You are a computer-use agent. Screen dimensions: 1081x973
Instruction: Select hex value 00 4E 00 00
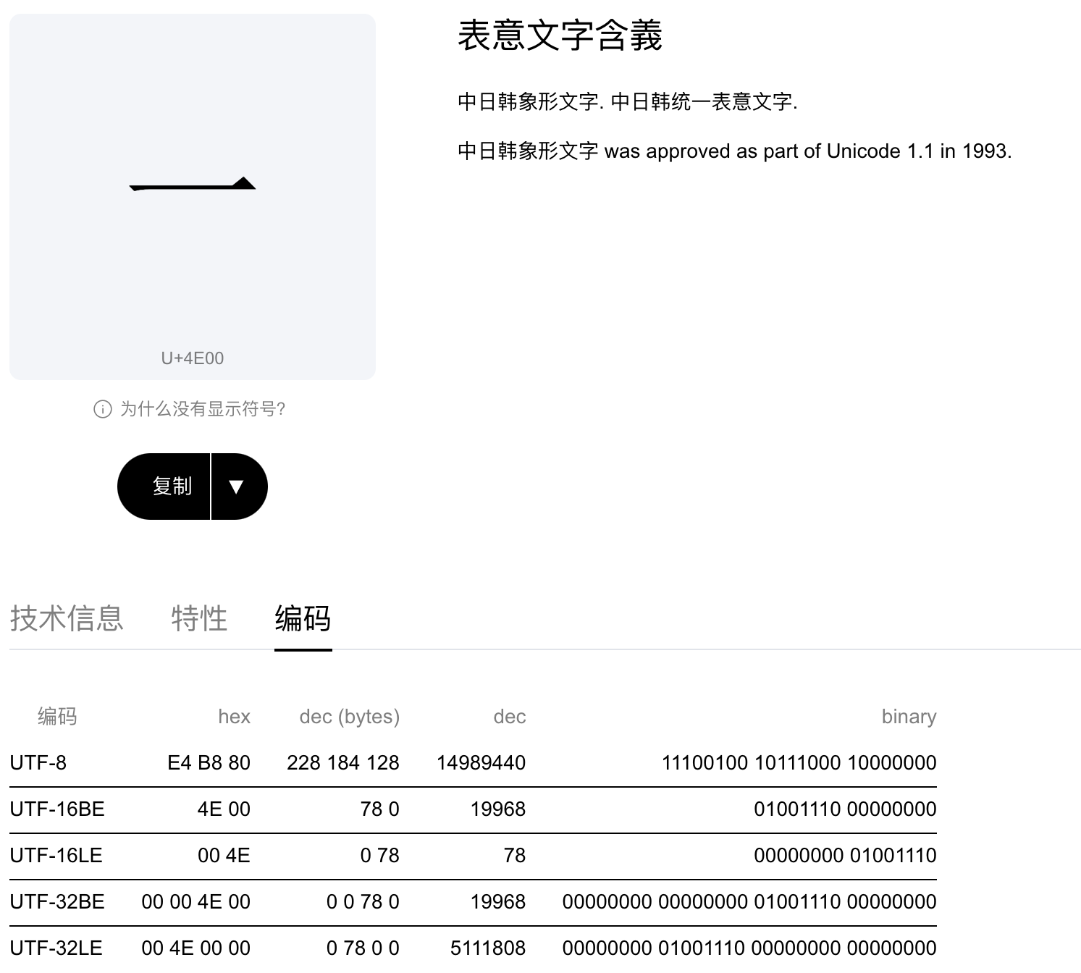click(196, 948)
